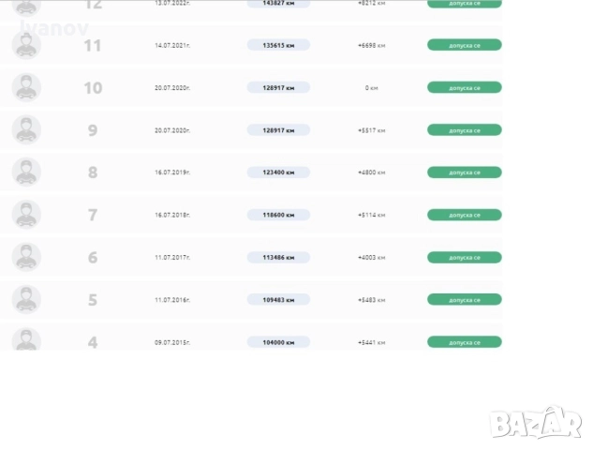This screenshot has height=450, width=593.
Task: Click the 11.07.2016 inspection date
Action: (x=172, y=300)
